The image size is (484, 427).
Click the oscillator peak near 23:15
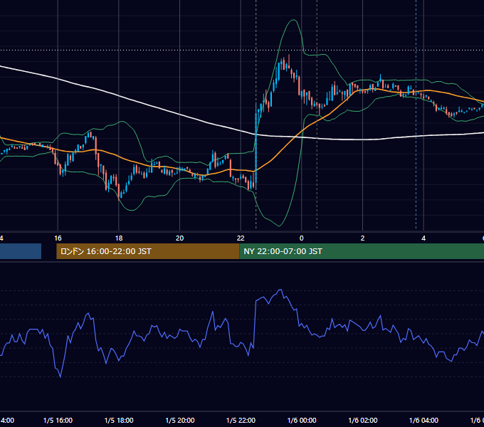click(x=280, y=290)
